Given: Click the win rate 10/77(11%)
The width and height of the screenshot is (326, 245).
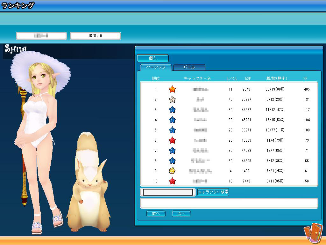Looking at the screenshot, I should (275, 130).
